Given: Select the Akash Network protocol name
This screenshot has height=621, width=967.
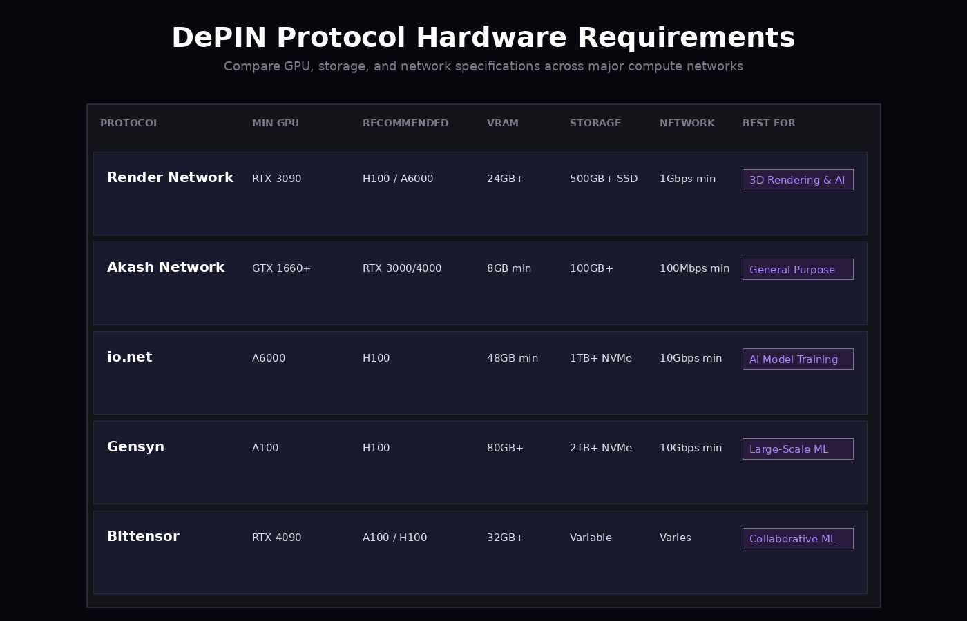Looking at the screenshot, I should pos(165,268).
